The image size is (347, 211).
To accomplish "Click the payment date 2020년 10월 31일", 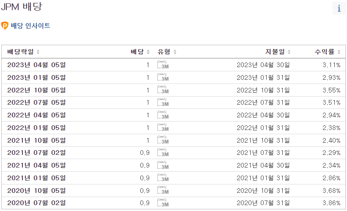I will click(263, 190).
